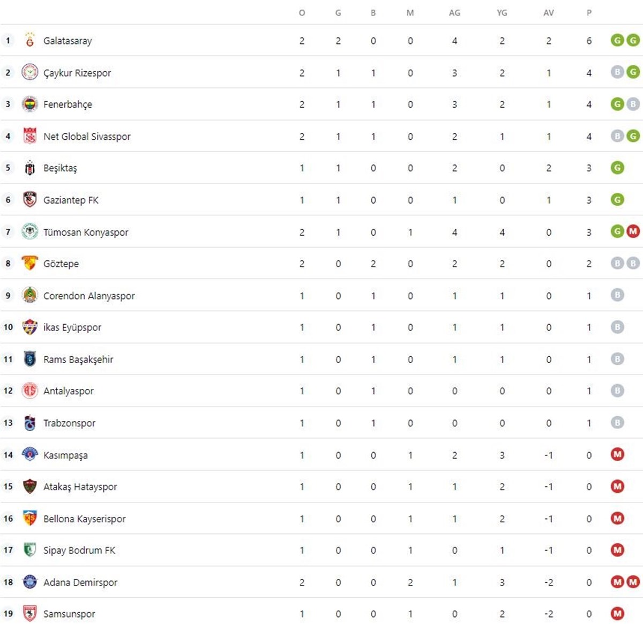The height and width of the screenshot is (624, 643).
Task: Click the Galatasaray club logo
Action: coord(30,40)
